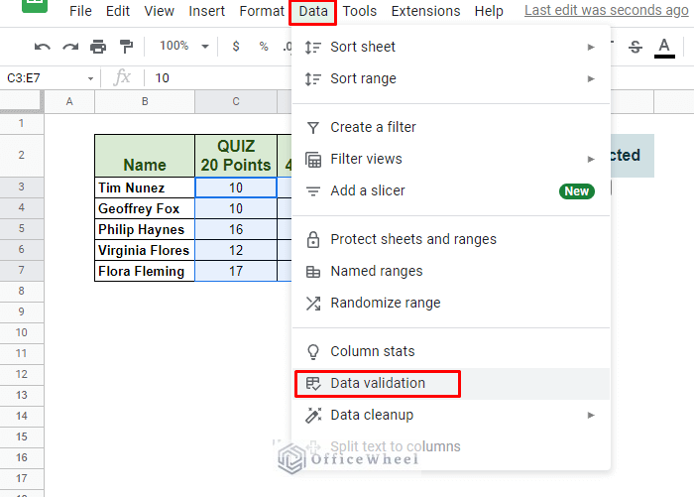Viewport: 694px width, 497px height.
Task: Click the Redo arrow icon
Action: coord(70,47)
